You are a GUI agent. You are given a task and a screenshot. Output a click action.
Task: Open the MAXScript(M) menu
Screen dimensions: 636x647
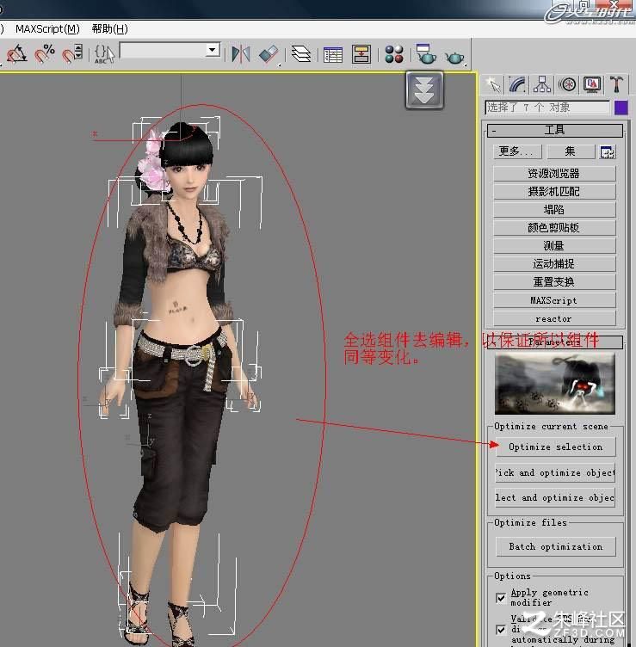[x=48, y=29]
